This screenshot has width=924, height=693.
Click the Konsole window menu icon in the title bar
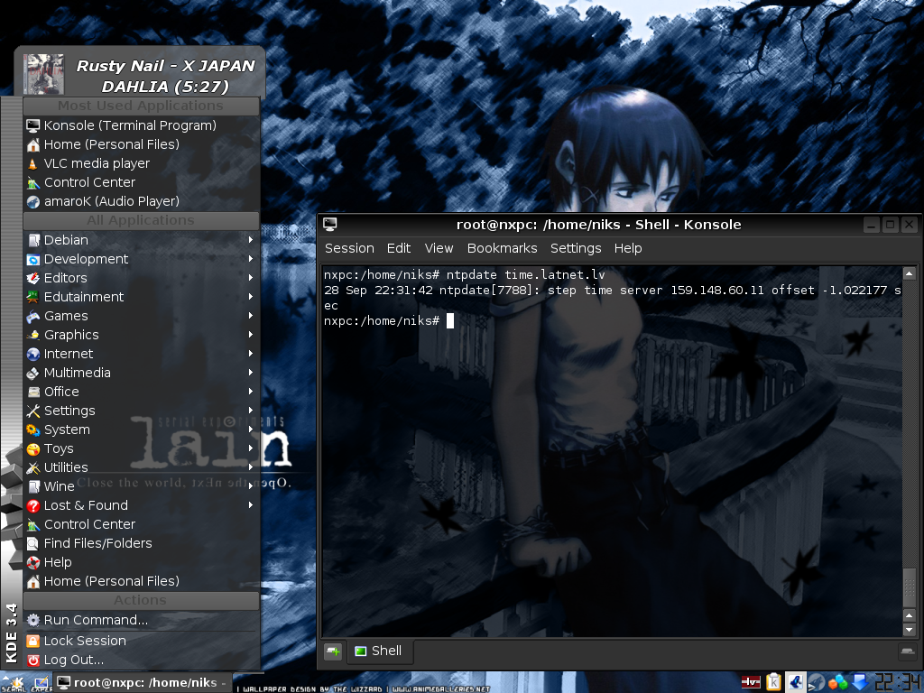[x=330, y=225]
